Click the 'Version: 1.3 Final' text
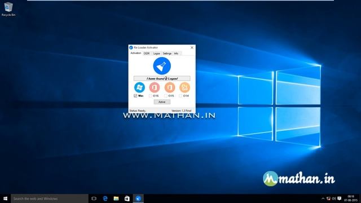Viewport: 361px width, 203px height. (182, 111)
